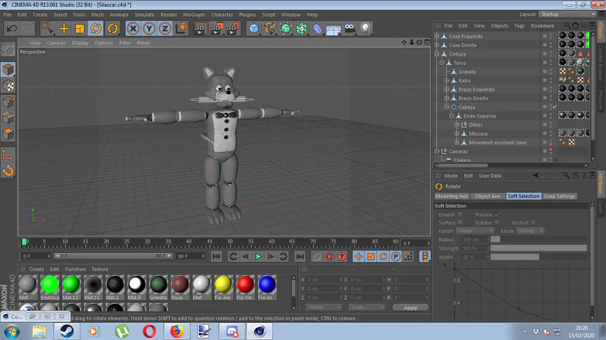Expand the Rabo object in tree

(x=446, y=81)
